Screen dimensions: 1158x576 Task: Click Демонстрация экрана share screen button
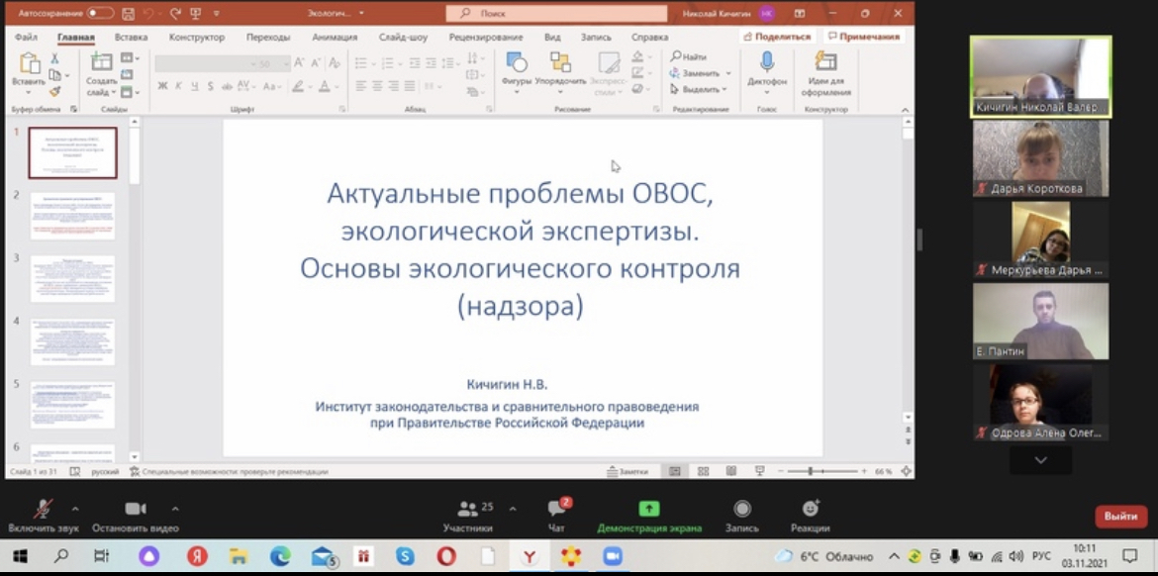pos(649,517)
